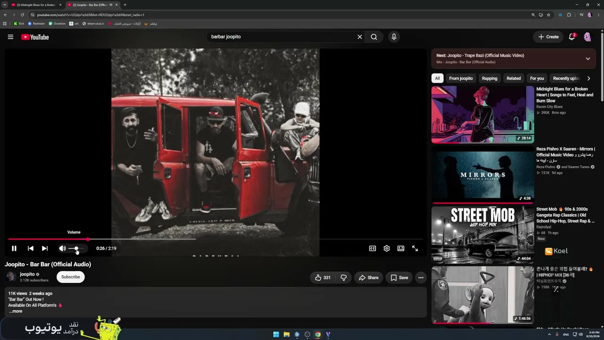
Task: Save the video to a playlist
Action: click(x=399, y=278)
